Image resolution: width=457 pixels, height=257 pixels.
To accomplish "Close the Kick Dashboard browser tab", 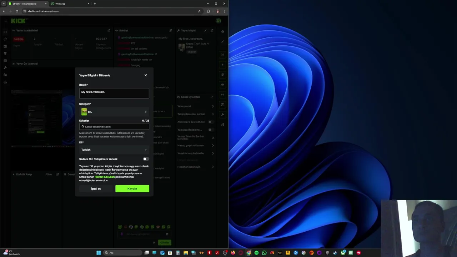I will click(46, 4).
